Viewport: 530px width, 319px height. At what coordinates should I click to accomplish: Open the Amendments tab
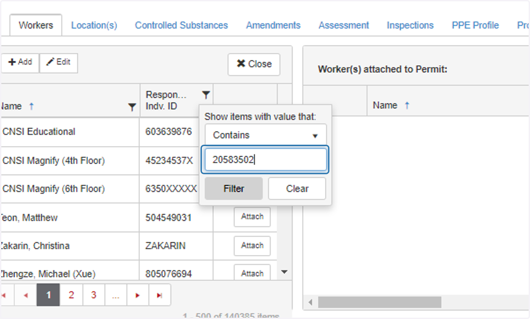273,25
